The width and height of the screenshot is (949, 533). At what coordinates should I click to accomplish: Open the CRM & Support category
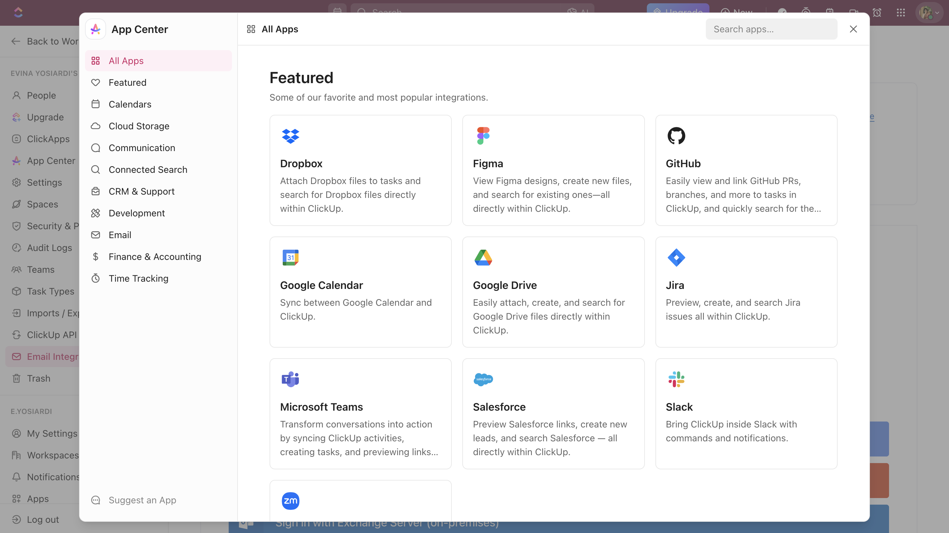pos(158,191)
